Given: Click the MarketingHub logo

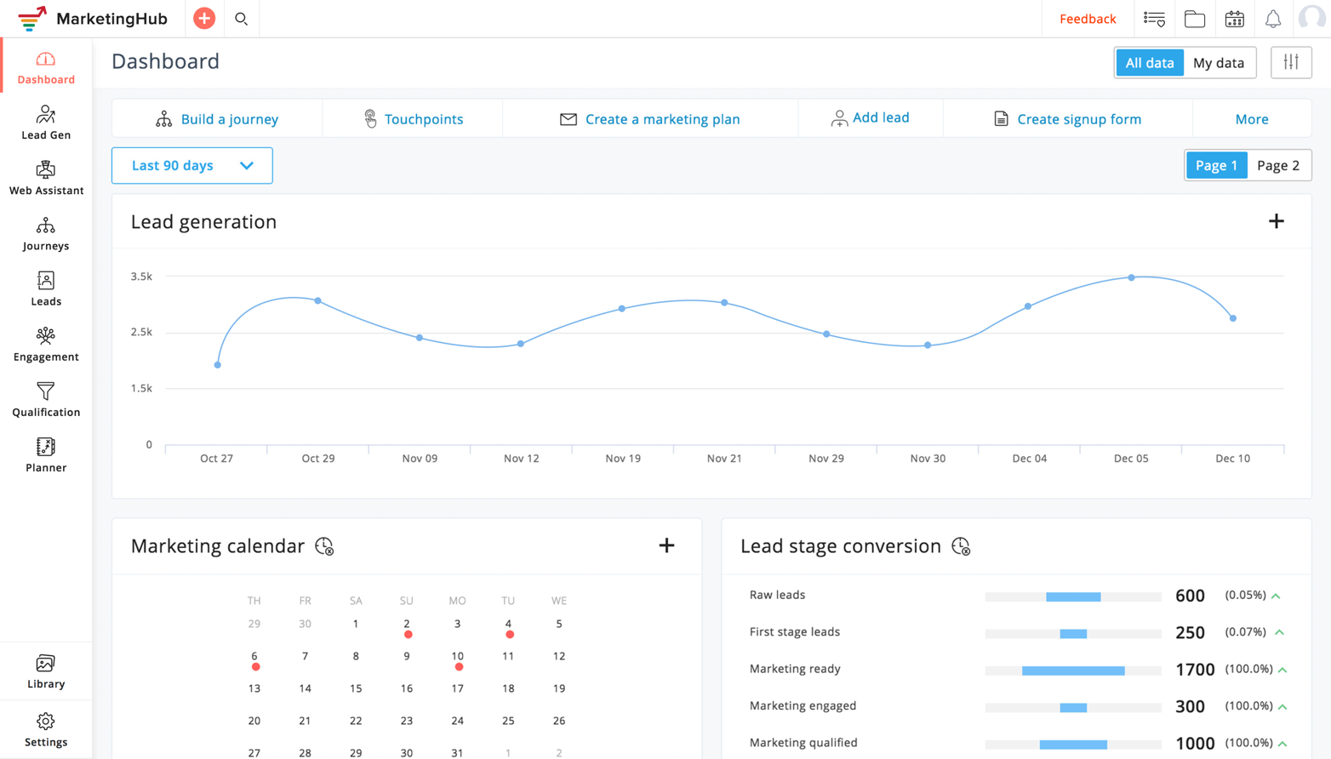Looking at the screenshot, I should coord(93,19).
